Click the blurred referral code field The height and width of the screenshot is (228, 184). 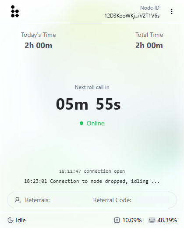152,200
